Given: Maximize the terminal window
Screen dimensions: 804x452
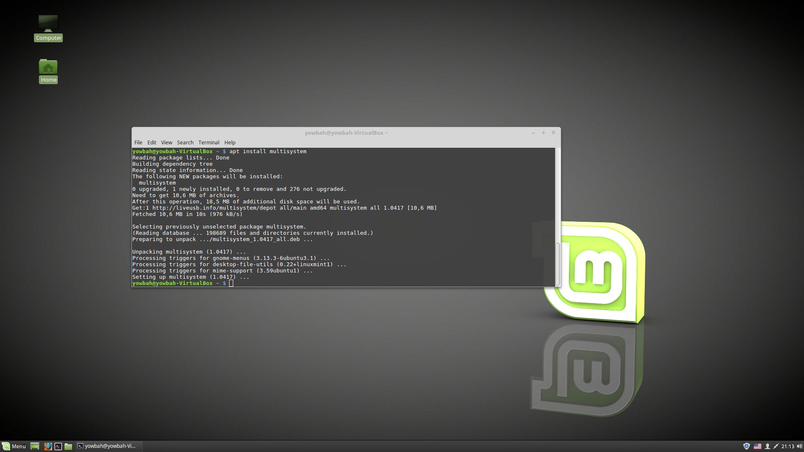Looking at the screenshot, I should [x=543, y=133].
